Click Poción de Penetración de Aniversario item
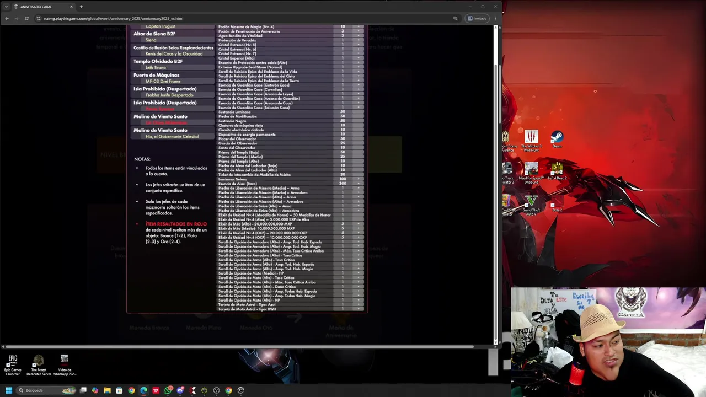706x397 pixels. point(249,31)
